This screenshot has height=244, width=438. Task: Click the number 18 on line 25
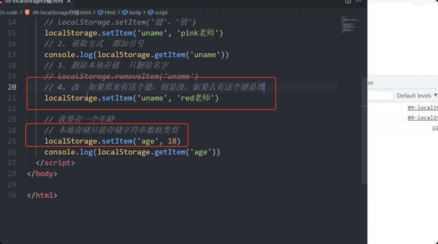172,141
